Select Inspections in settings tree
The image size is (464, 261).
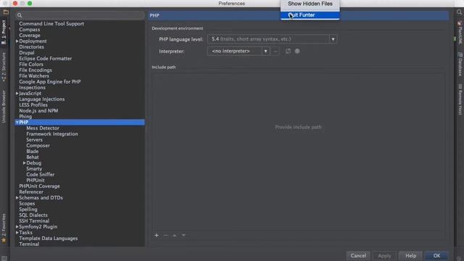32,88
